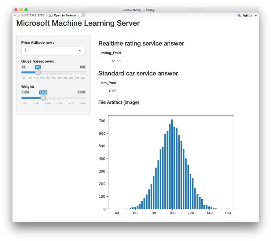The height and width of the screenshot is (241, 271).
Task: Click the Open in Browser icon
Action: (x=50, y=15)
